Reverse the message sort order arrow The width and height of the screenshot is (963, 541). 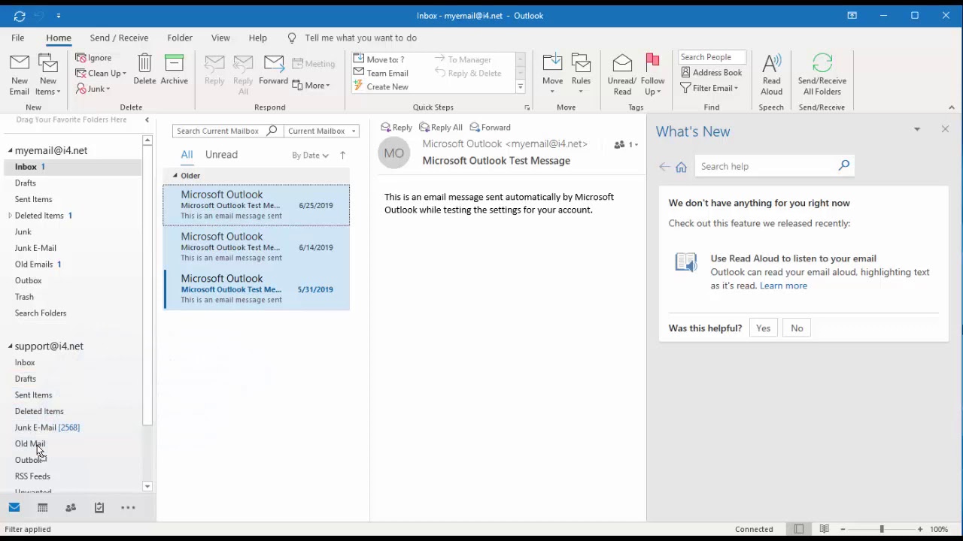(x=342, y=156)
